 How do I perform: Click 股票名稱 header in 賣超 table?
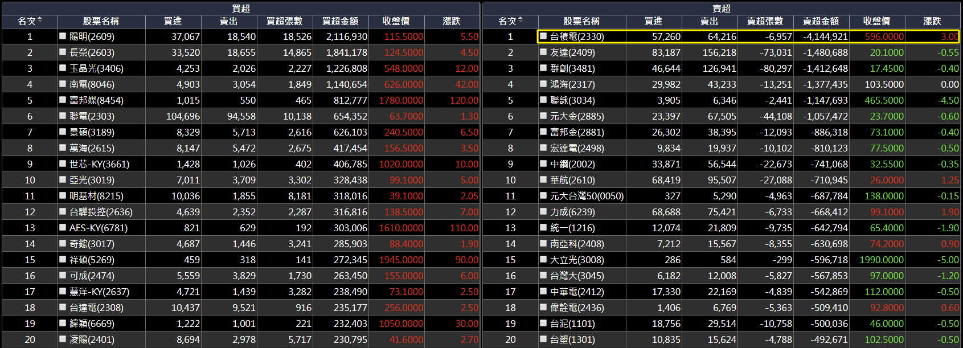pos(581,21)
